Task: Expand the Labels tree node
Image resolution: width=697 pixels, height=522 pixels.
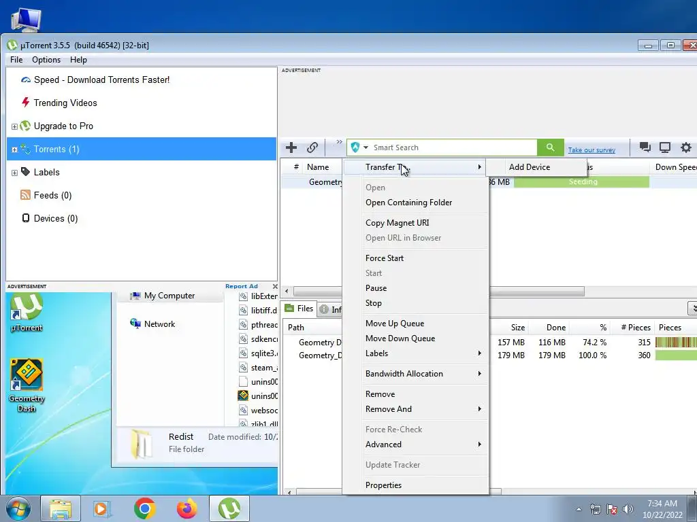Action: (14, 173)
